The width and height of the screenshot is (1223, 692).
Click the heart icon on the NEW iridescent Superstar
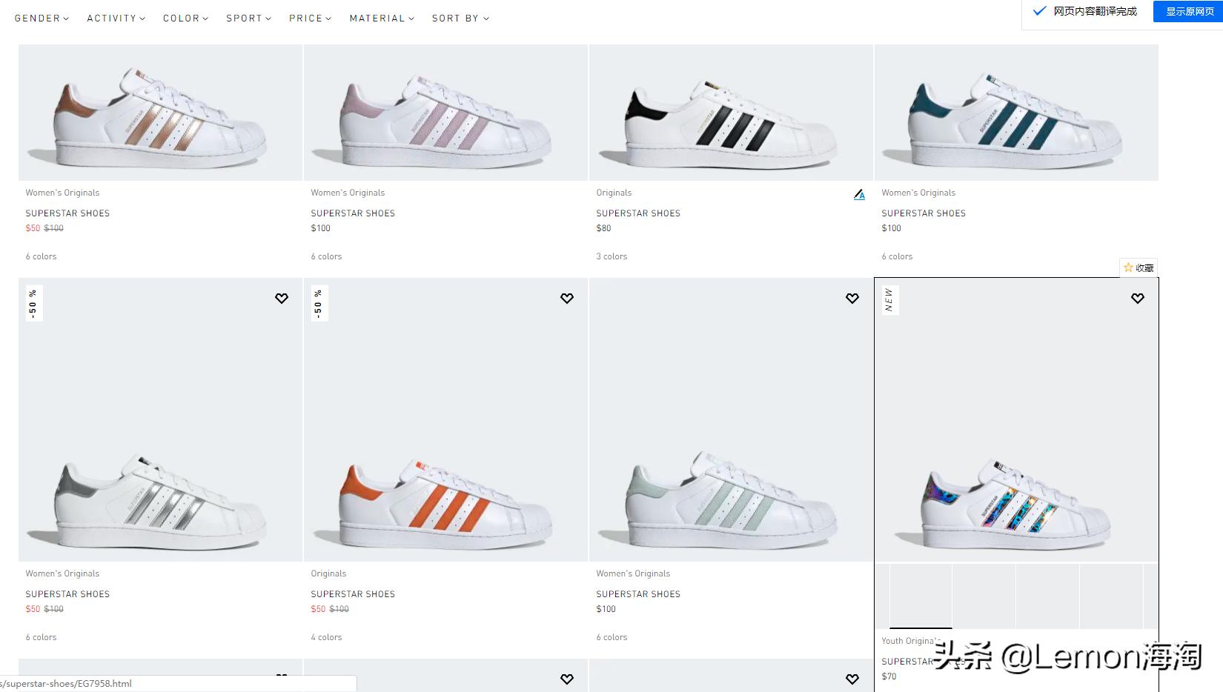point(1138,298)
